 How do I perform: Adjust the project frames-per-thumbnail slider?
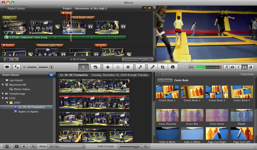(140, 59)
